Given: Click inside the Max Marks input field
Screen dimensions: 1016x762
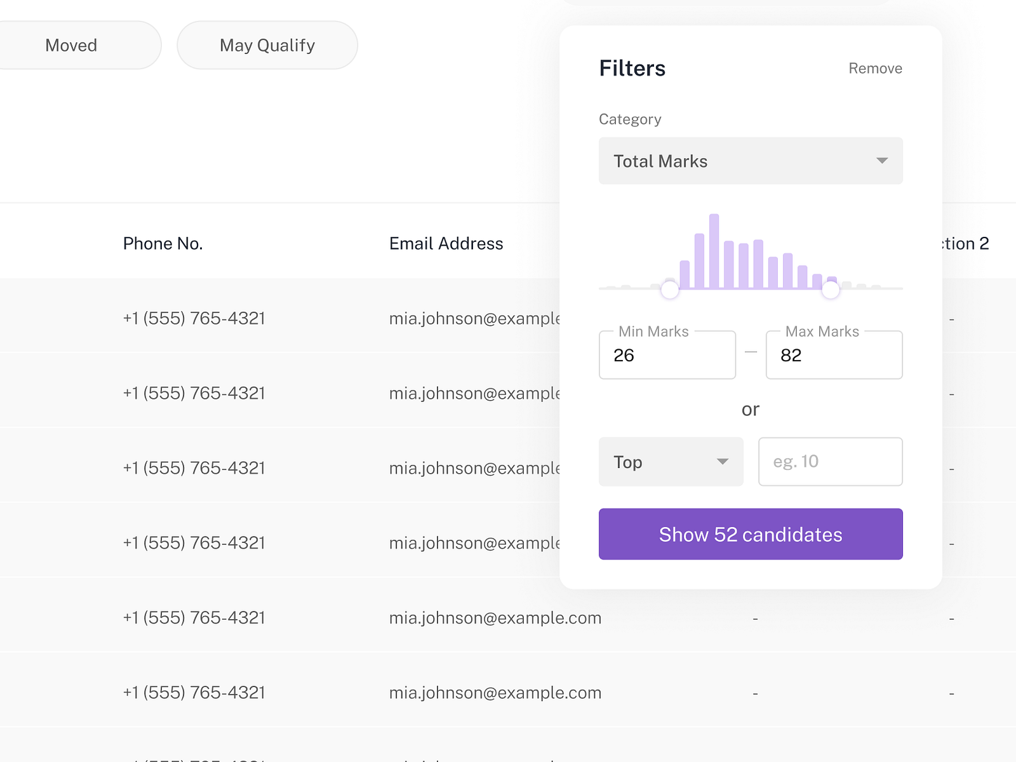Looking at the screenshot, I should [834, 355].
